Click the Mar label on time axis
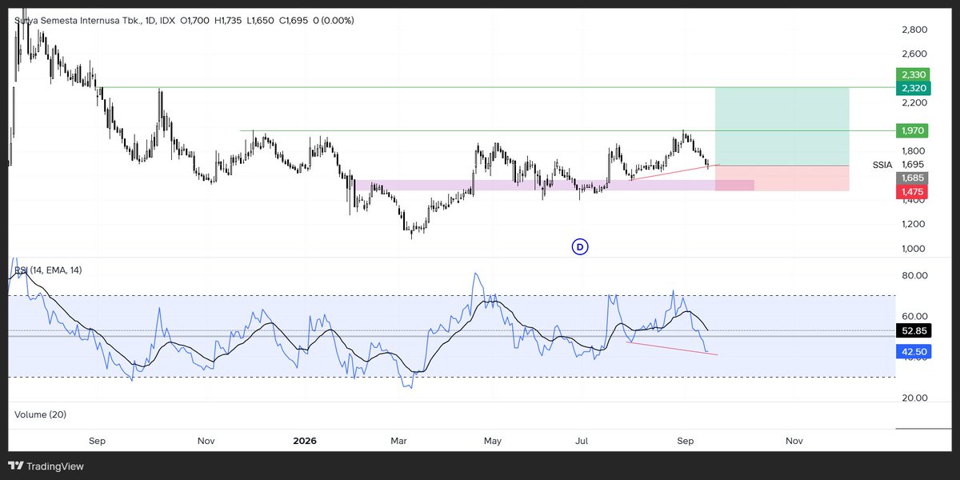 click(399, 441)
